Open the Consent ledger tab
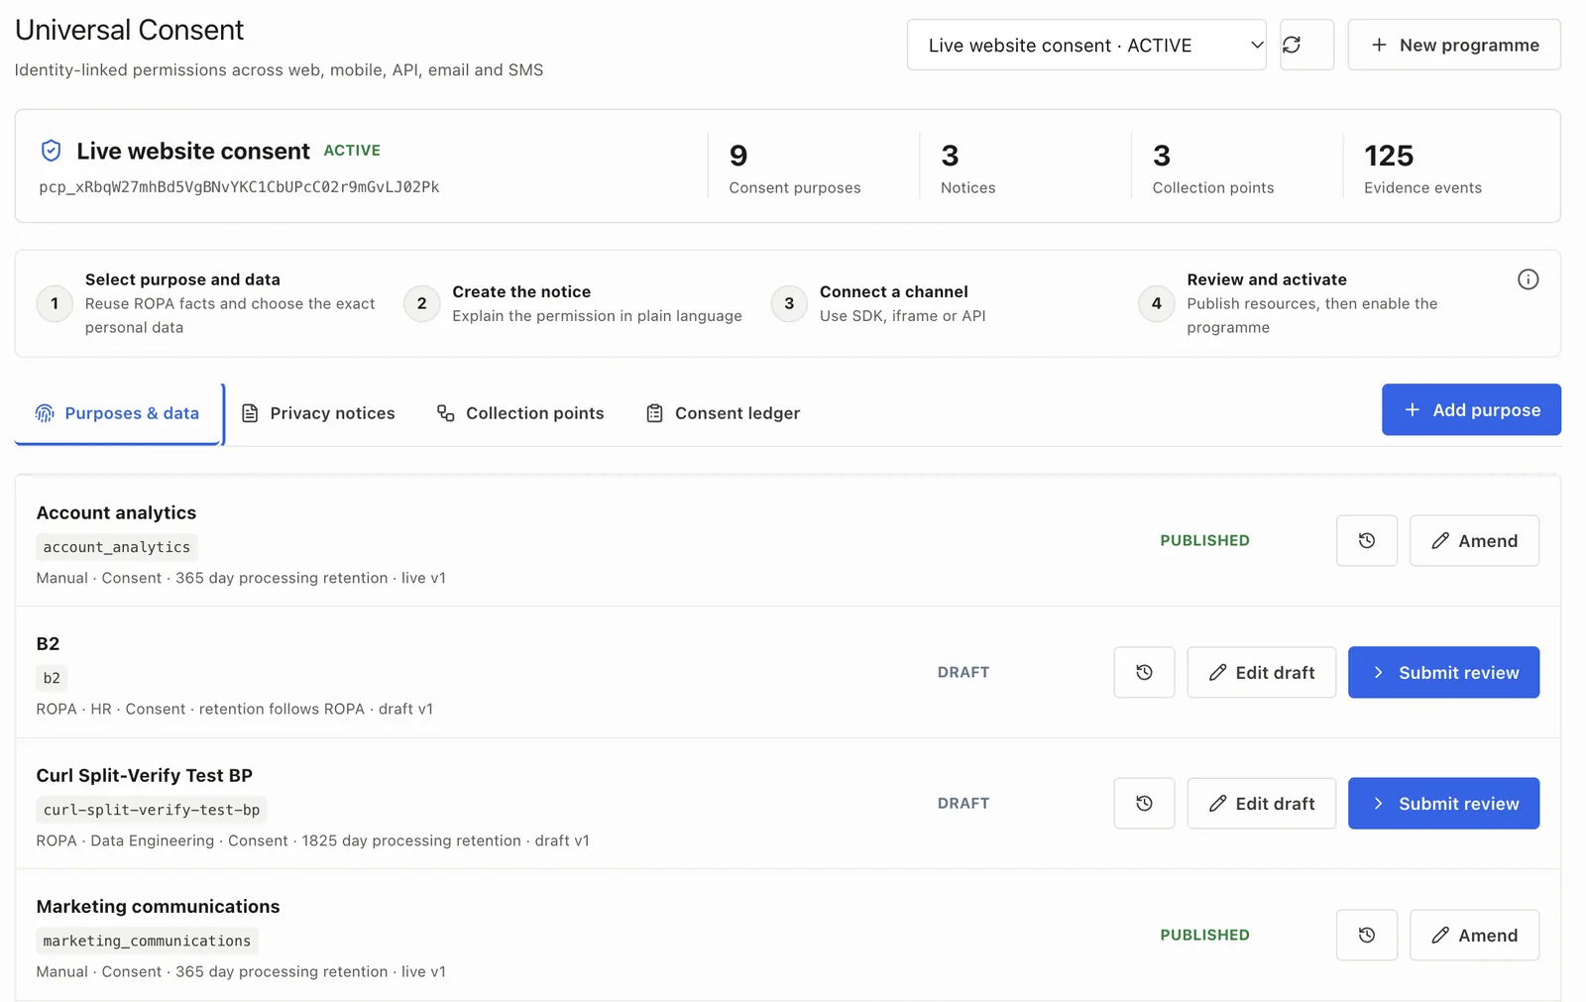The width and height of the screenshot is (1586, 1002). pyautogui.click(x=723, y=413)
